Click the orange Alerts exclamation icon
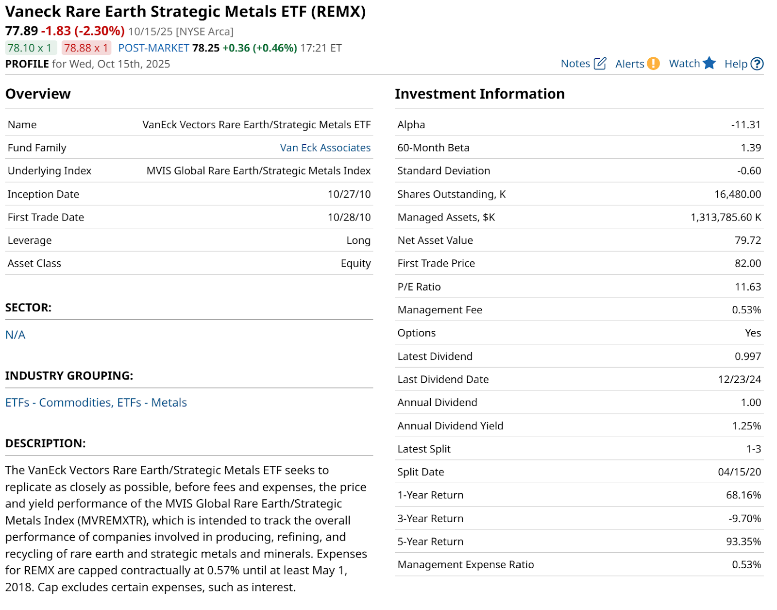777x610 pixels. (x=654, y=64)
